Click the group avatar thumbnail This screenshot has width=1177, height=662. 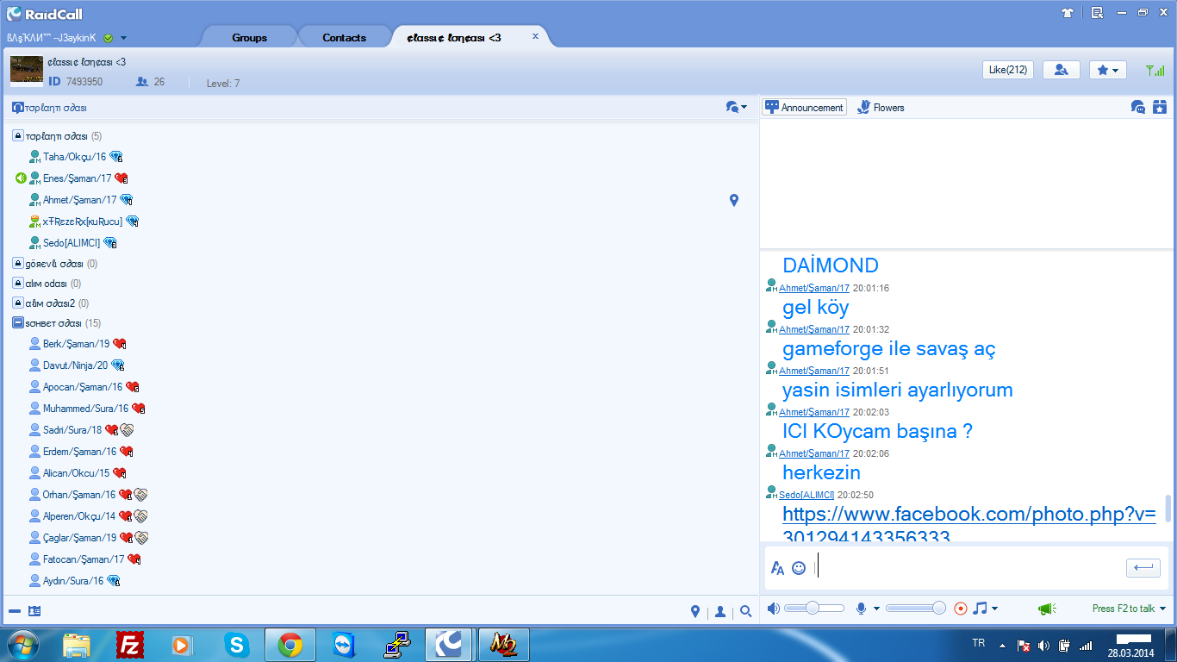(27, 71)
